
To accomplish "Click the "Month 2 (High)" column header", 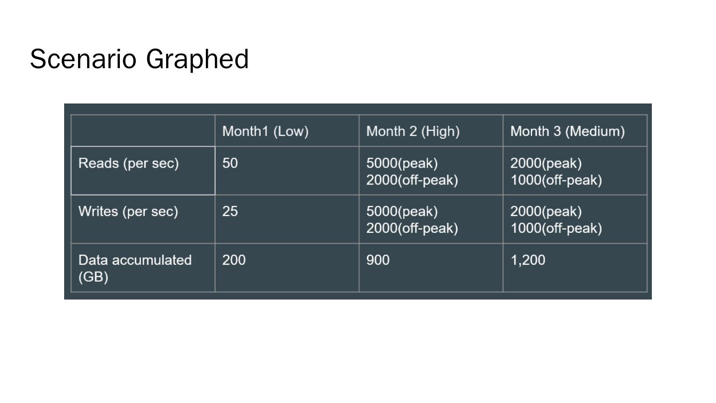I will (413, 131).
